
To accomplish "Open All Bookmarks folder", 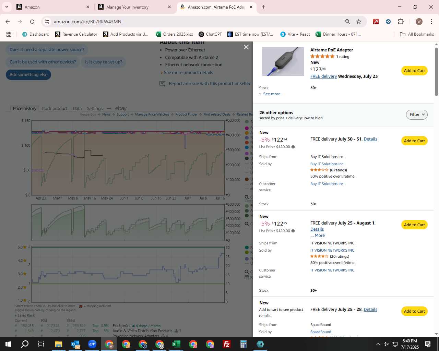I will 417,34.
